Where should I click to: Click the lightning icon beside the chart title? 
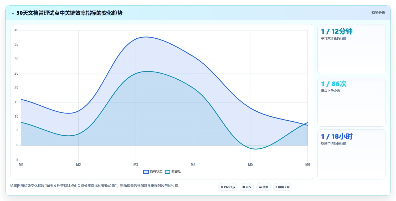[x=12, y=13]
